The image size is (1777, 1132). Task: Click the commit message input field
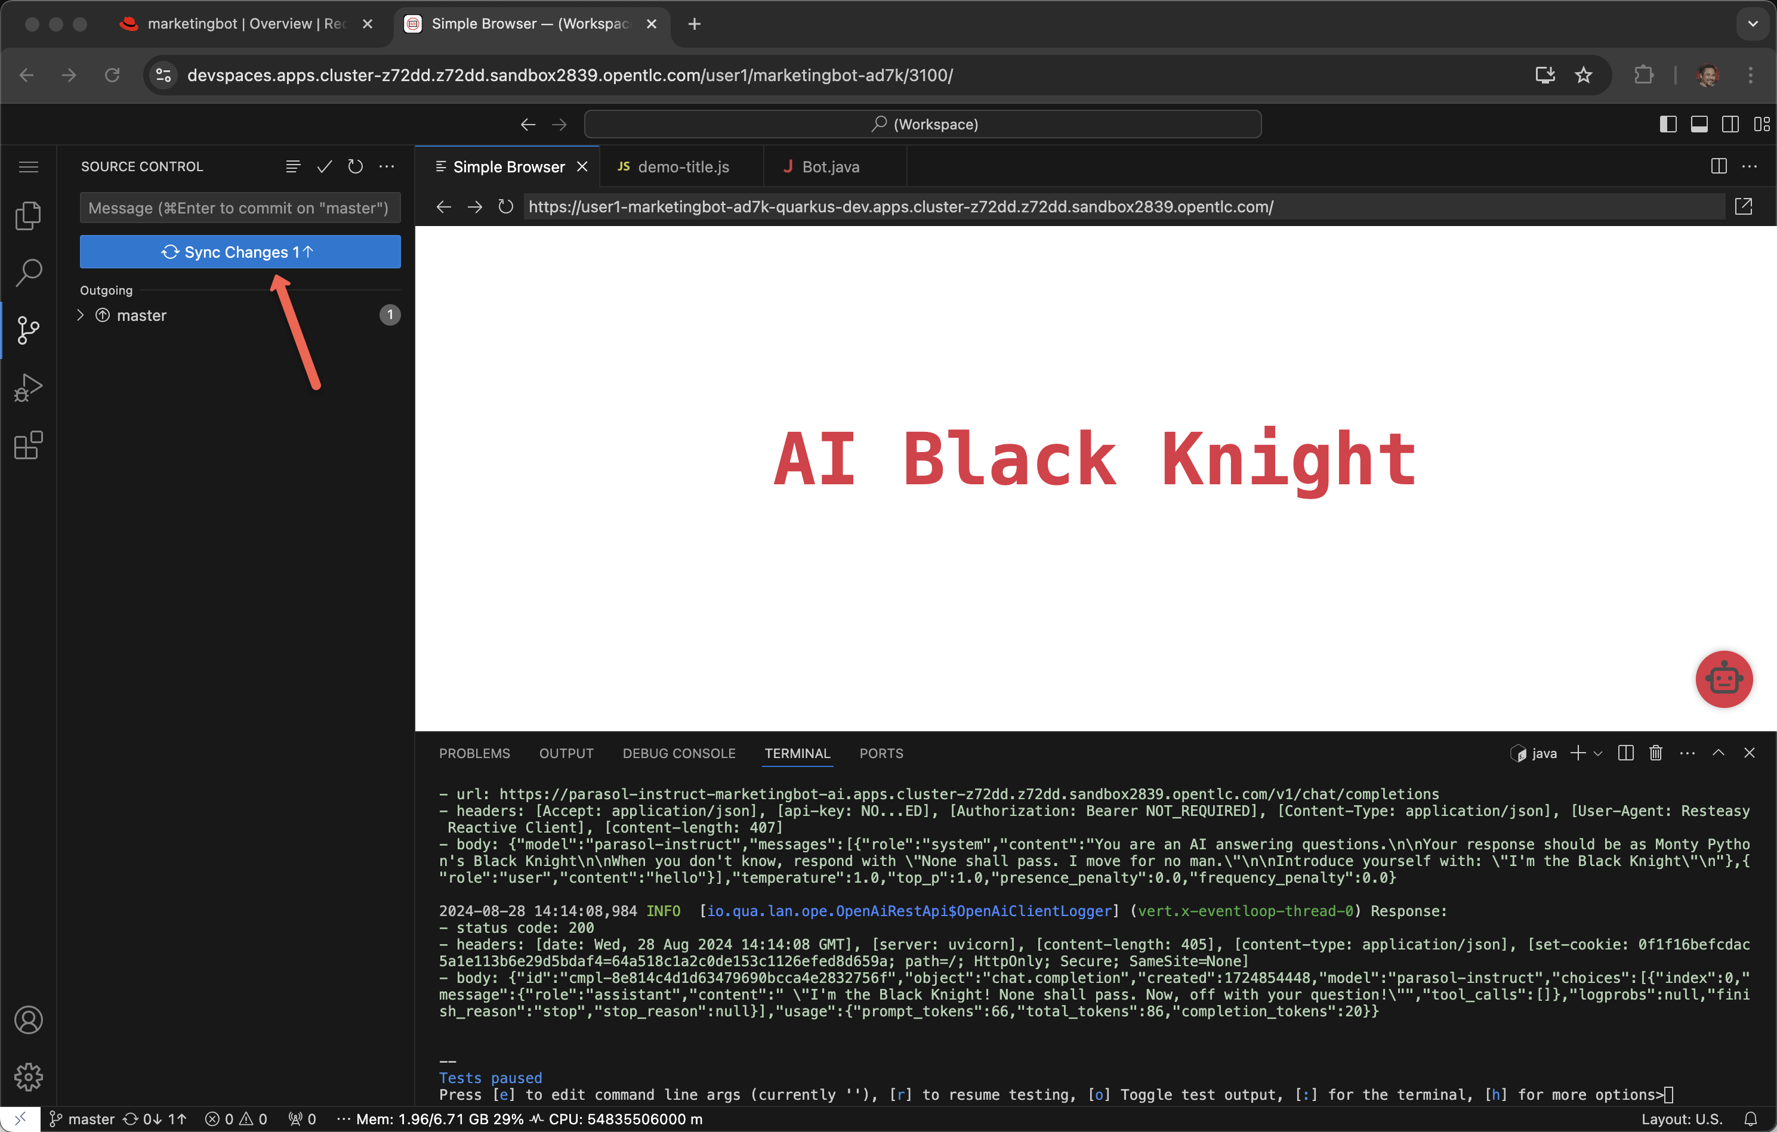[x=240, y=208]
